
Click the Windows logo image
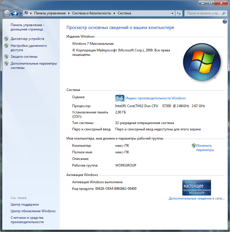[x=202, y=62]
